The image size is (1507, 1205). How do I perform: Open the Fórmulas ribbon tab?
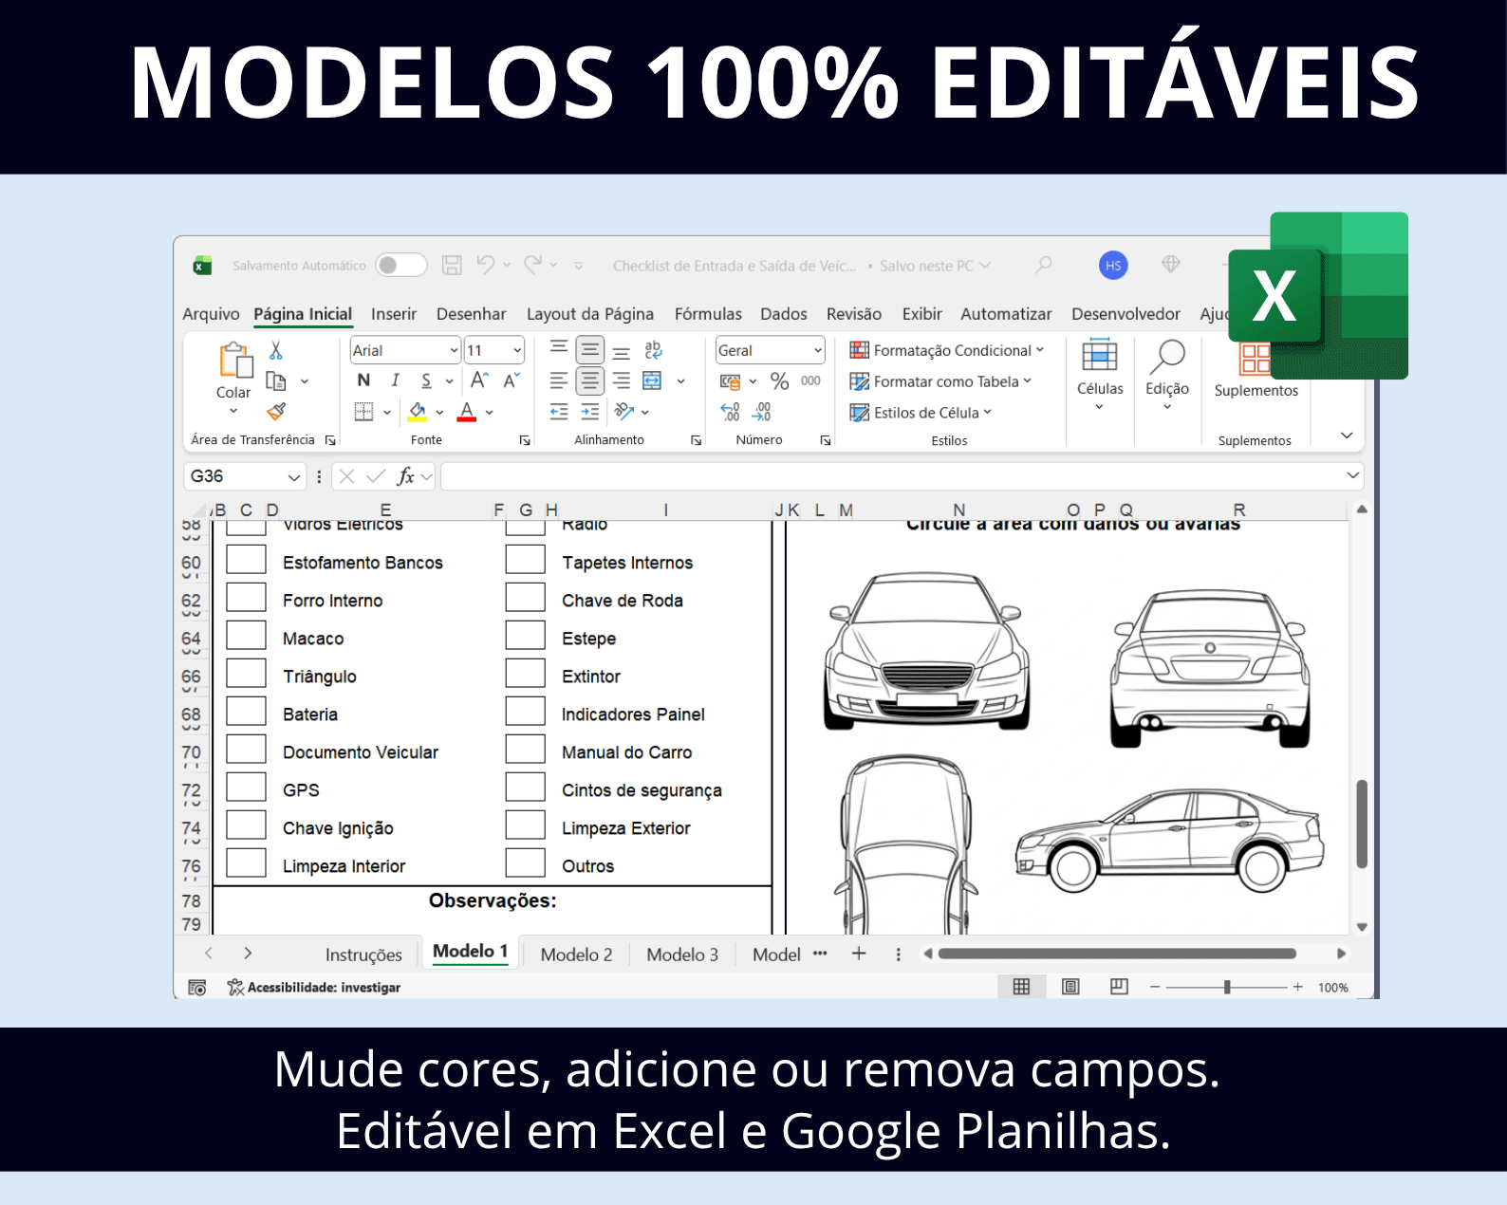(x=708, y=314)
